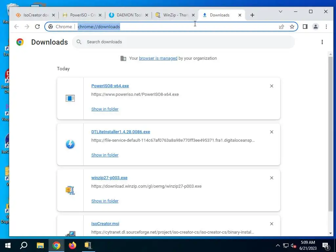This screenshot has height=252, width=336.
Task: Click the Search downloads field
Action: click(x=183, y=42)
